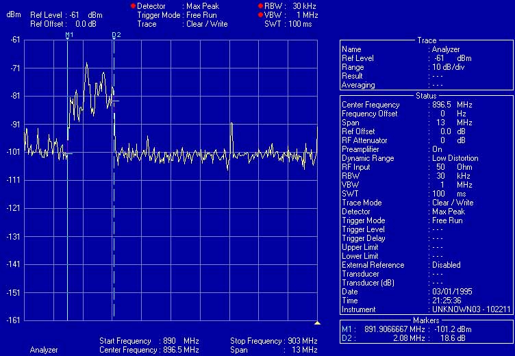
Task: Click the bottom Center Frequency 896.5 MHz field
Action: coord(186,350)
